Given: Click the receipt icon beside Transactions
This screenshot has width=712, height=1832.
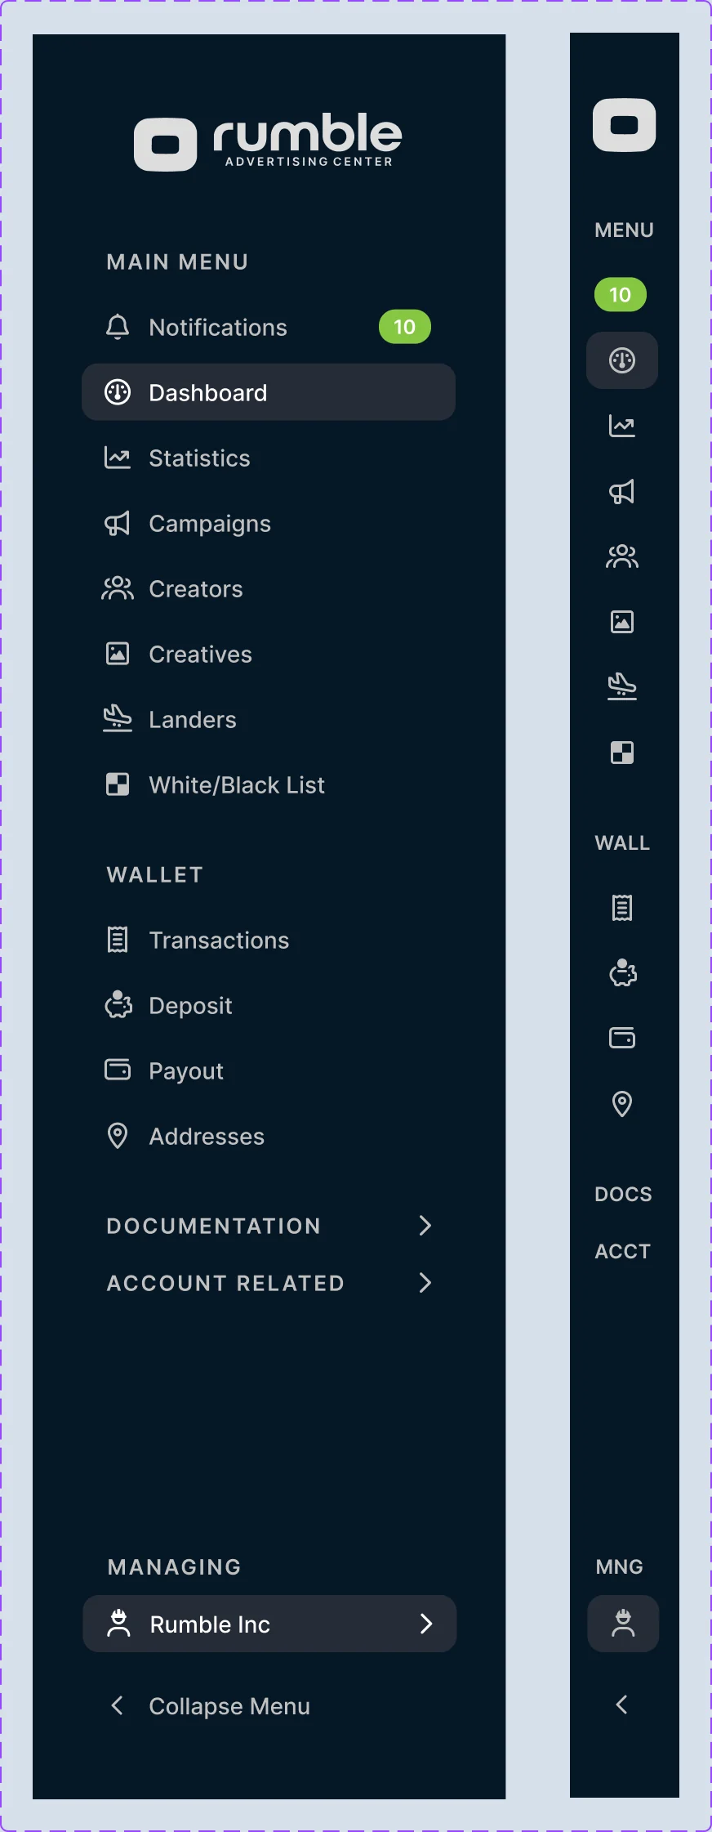Looking at the screenshot, I should point(118,940).
